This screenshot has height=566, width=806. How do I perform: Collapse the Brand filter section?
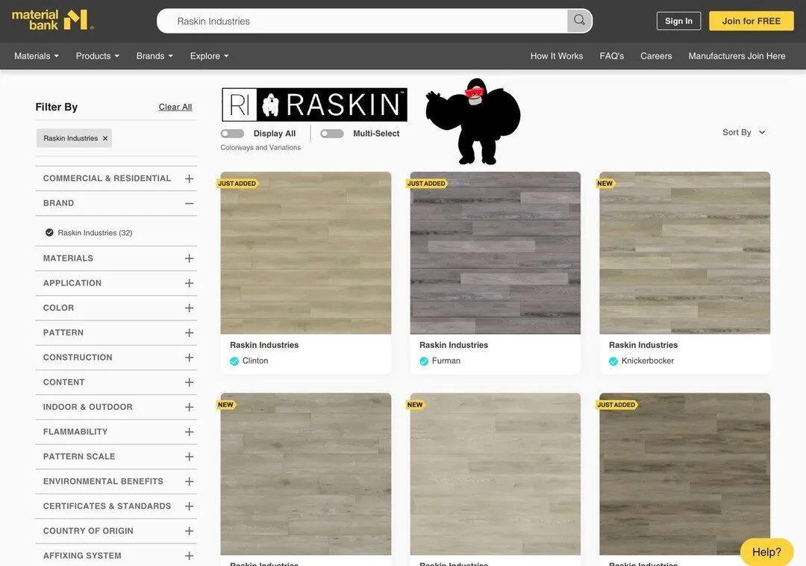coord(189,202)
